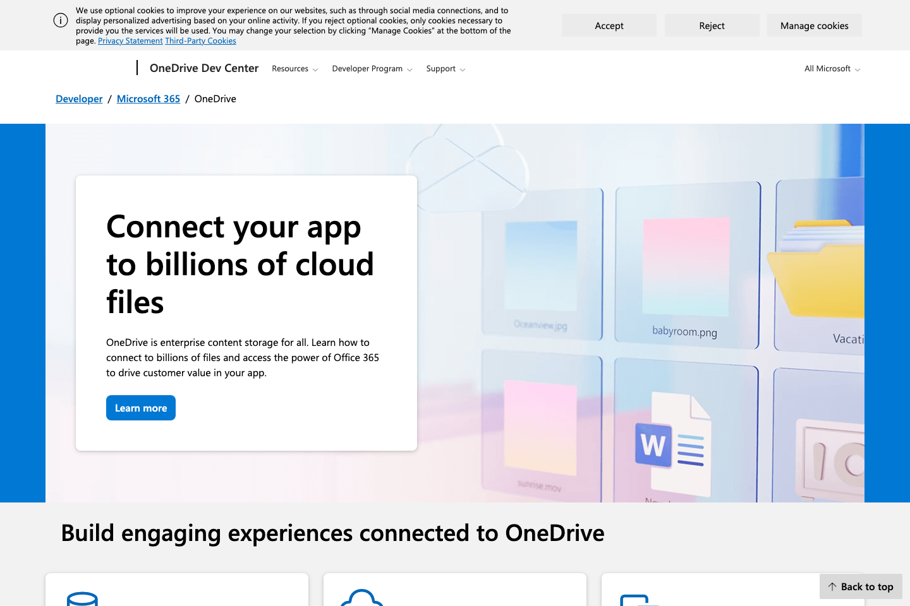Click OneDrive Dev Center in the header
This screenshot has width=910, height=606.
pyautogui.click(x=203, y=68)
